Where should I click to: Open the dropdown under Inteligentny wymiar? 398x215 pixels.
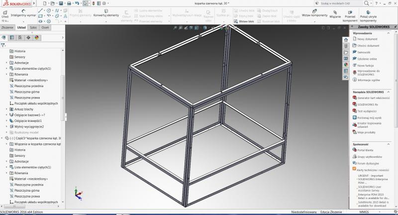23,21
